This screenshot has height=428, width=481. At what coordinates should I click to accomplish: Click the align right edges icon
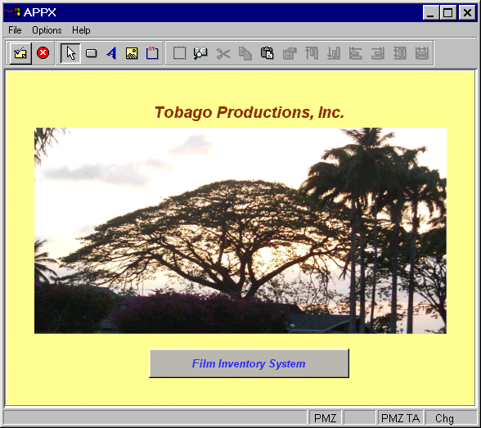point(378,53)
